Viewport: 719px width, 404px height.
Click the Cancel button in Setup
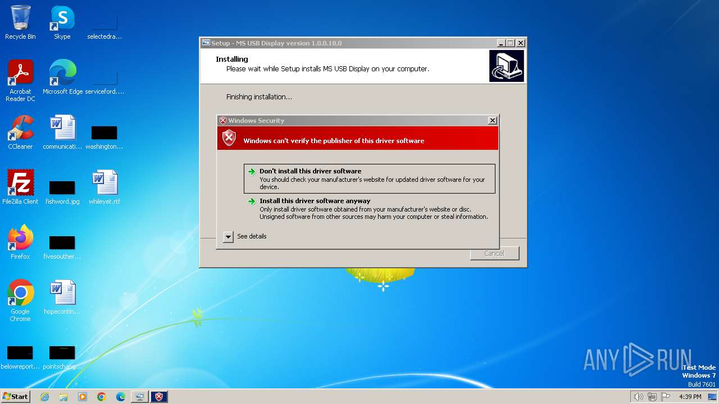[x=494, y=253]
